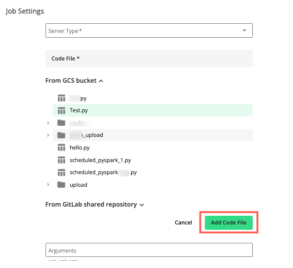Cancel the code file selection
The image size is (293, 268).
pyautogui.click(x=184, y=223)
